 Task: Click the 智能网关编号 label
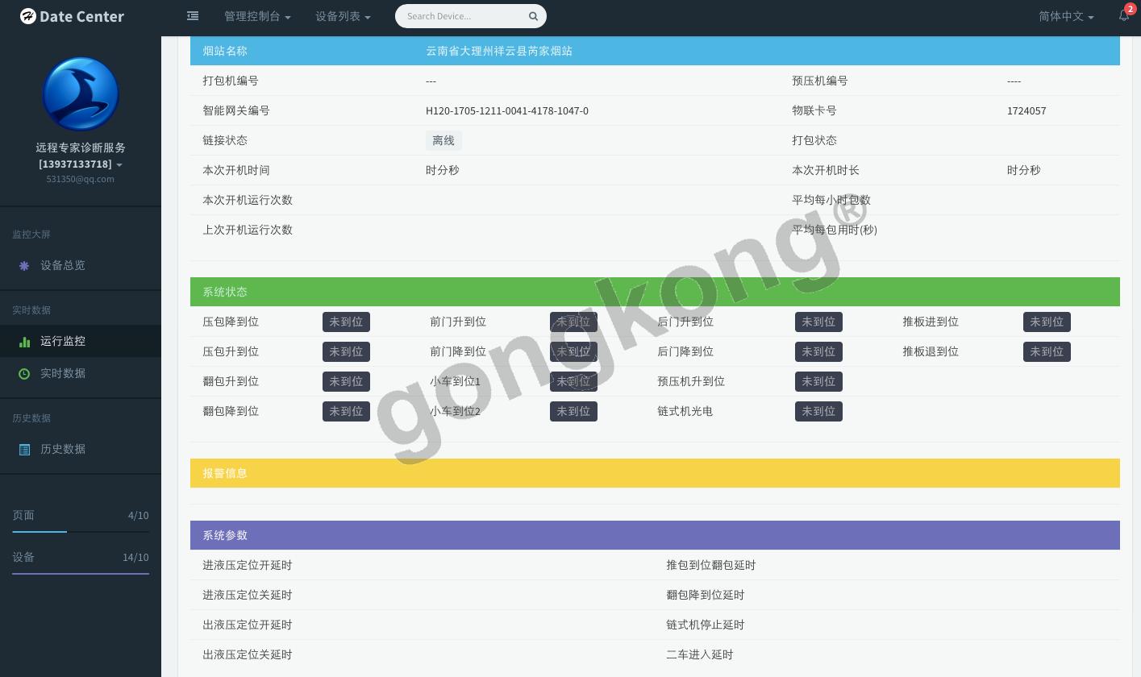236,110
